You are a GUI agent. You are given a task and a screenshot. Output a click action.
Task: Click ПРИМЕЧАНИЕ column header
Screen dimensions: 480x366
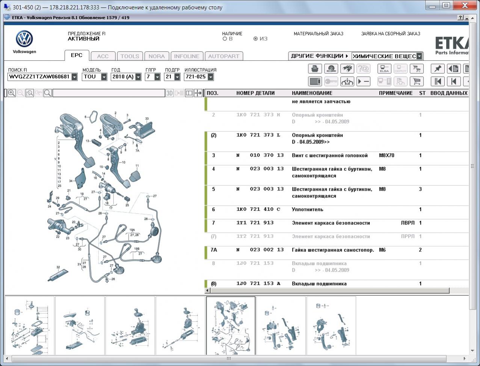click(x=396, y=93)
